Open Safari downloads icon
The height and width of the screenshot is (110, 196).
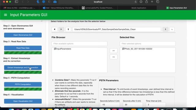141,2
